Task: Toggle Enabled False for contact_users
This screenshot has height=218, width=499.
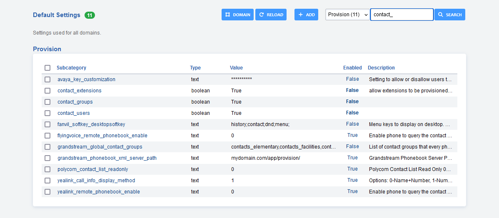Action: coord(352,113)
